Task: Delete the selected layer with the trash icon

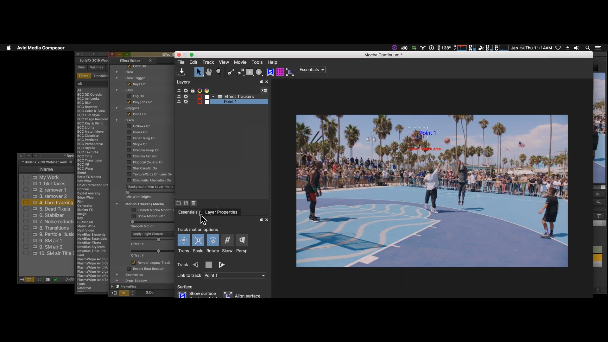Action: (x=193, y=203)
